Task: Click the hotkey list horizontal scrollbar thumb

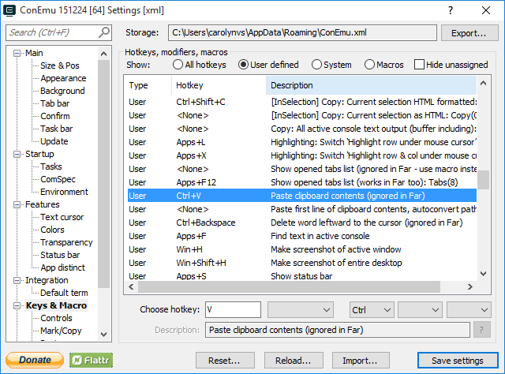Action: 289,286
